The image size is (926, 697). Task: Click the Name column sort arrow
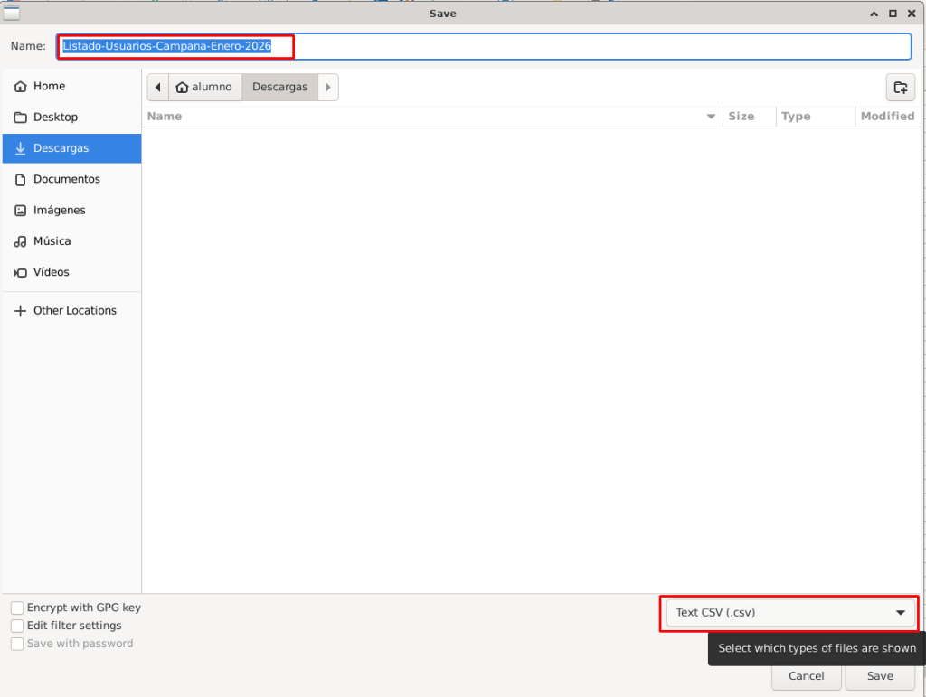[711, 117]
